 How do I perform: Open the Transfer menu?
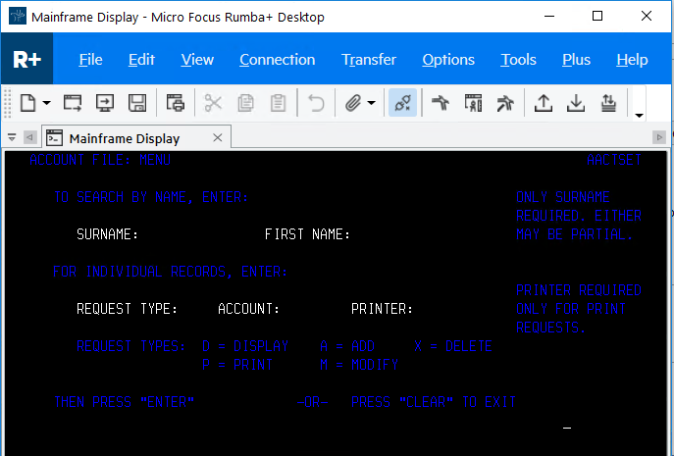click(x=369, y=60)
